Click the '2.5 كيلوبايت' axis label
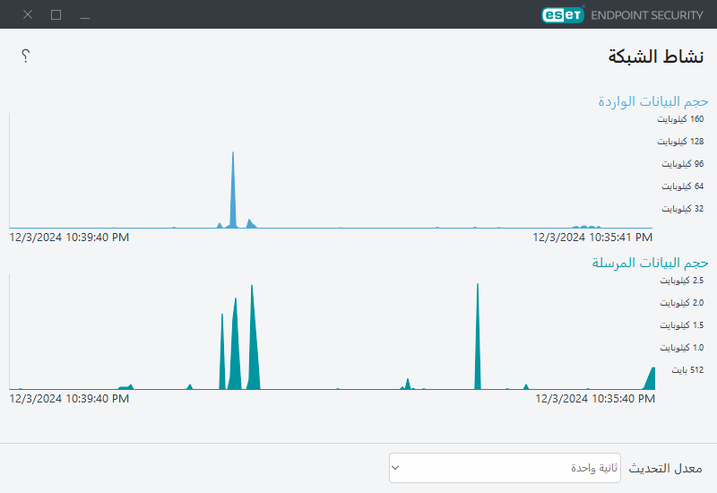 682,281
